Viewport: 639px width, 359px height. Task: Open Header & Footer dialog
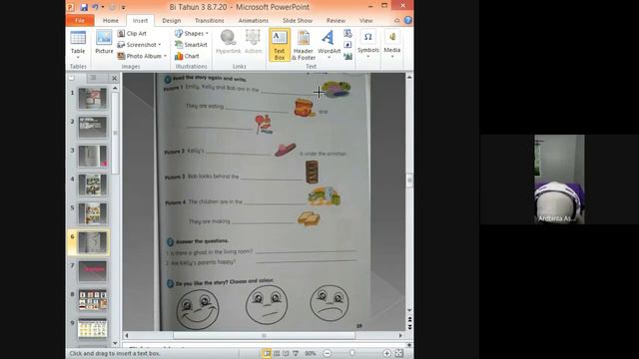click(x=304, y=45)
